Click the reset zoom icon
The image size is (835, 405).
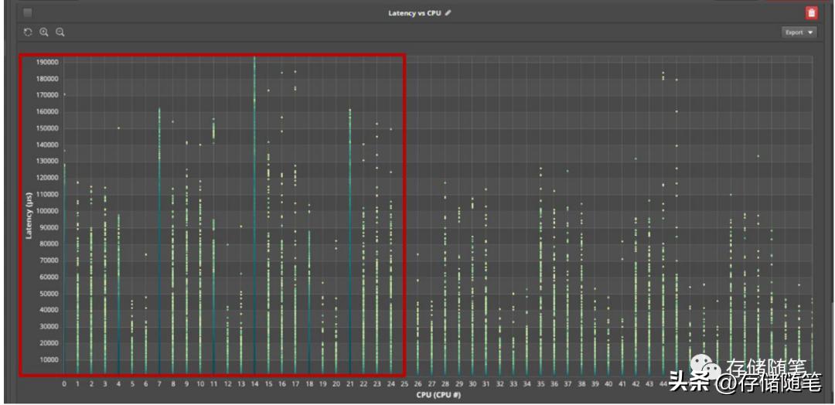click(28, 32)
